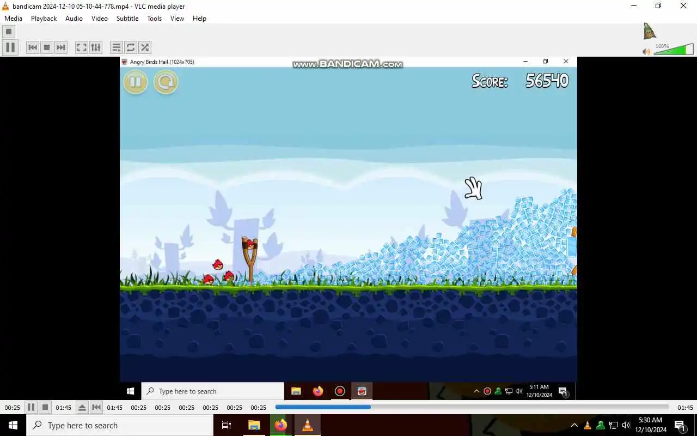
Task: Open the Windows Start menu
Action: coord(13,425)
